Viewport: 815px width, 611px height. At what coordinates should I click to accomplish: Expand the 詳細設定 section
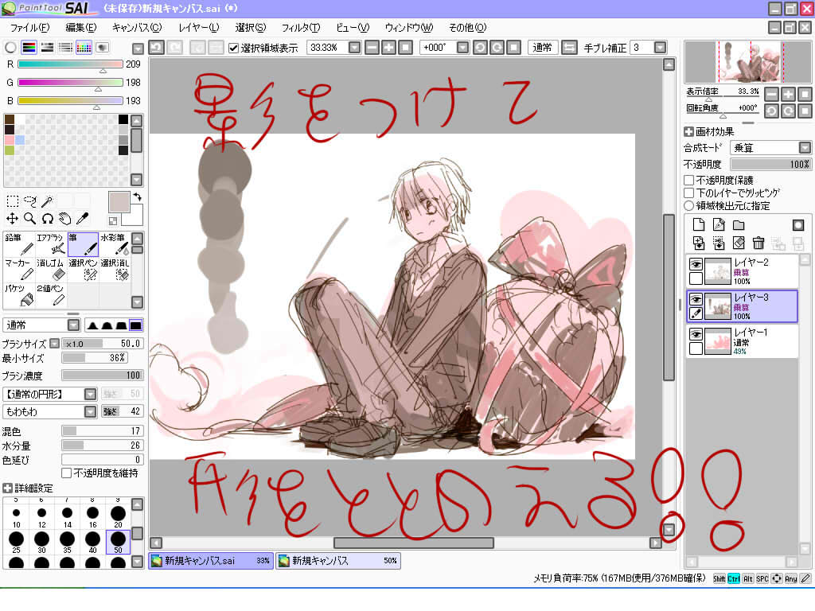tap(7, 488)
